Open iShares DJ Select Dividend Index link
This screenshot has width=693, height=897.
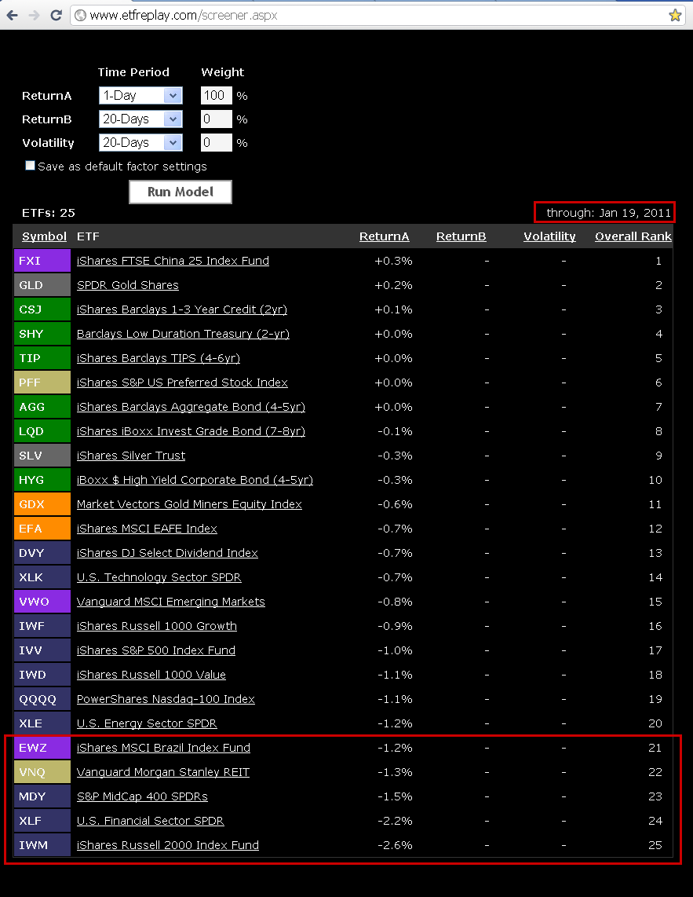(x=167, y=553)
